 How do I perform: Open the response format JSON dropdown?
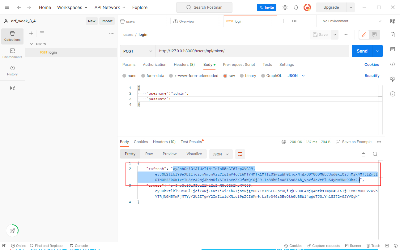click(x=221, y=154)
